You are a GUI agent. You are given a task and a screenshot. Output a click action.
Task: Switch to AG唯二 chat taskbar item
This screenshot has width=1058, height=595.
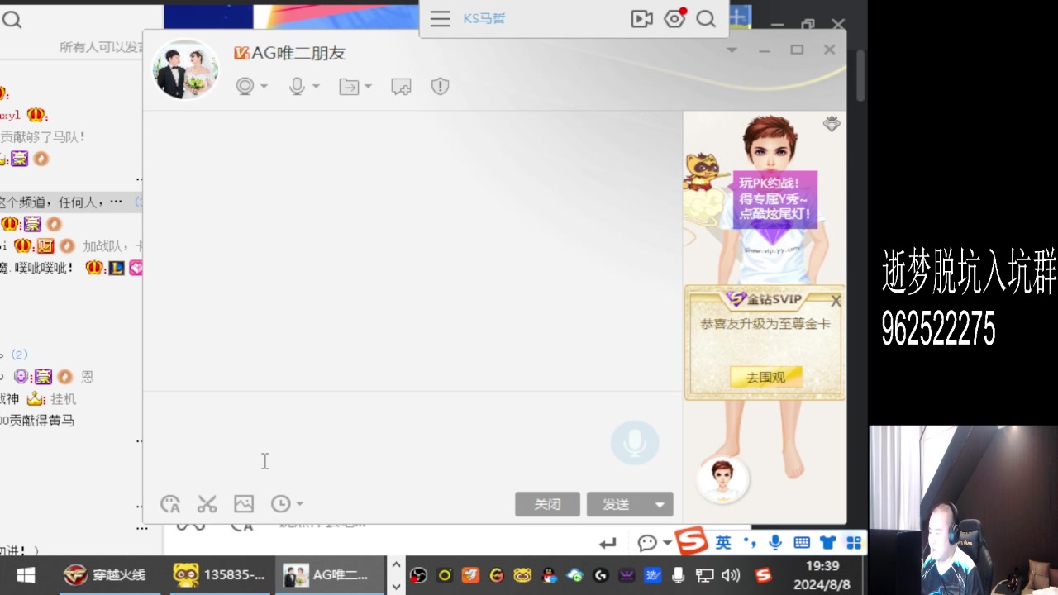pyautogui.click(x=330, y=575)
